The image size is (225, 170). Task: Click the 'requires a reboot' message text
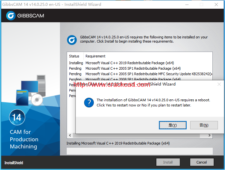(153, 103)
